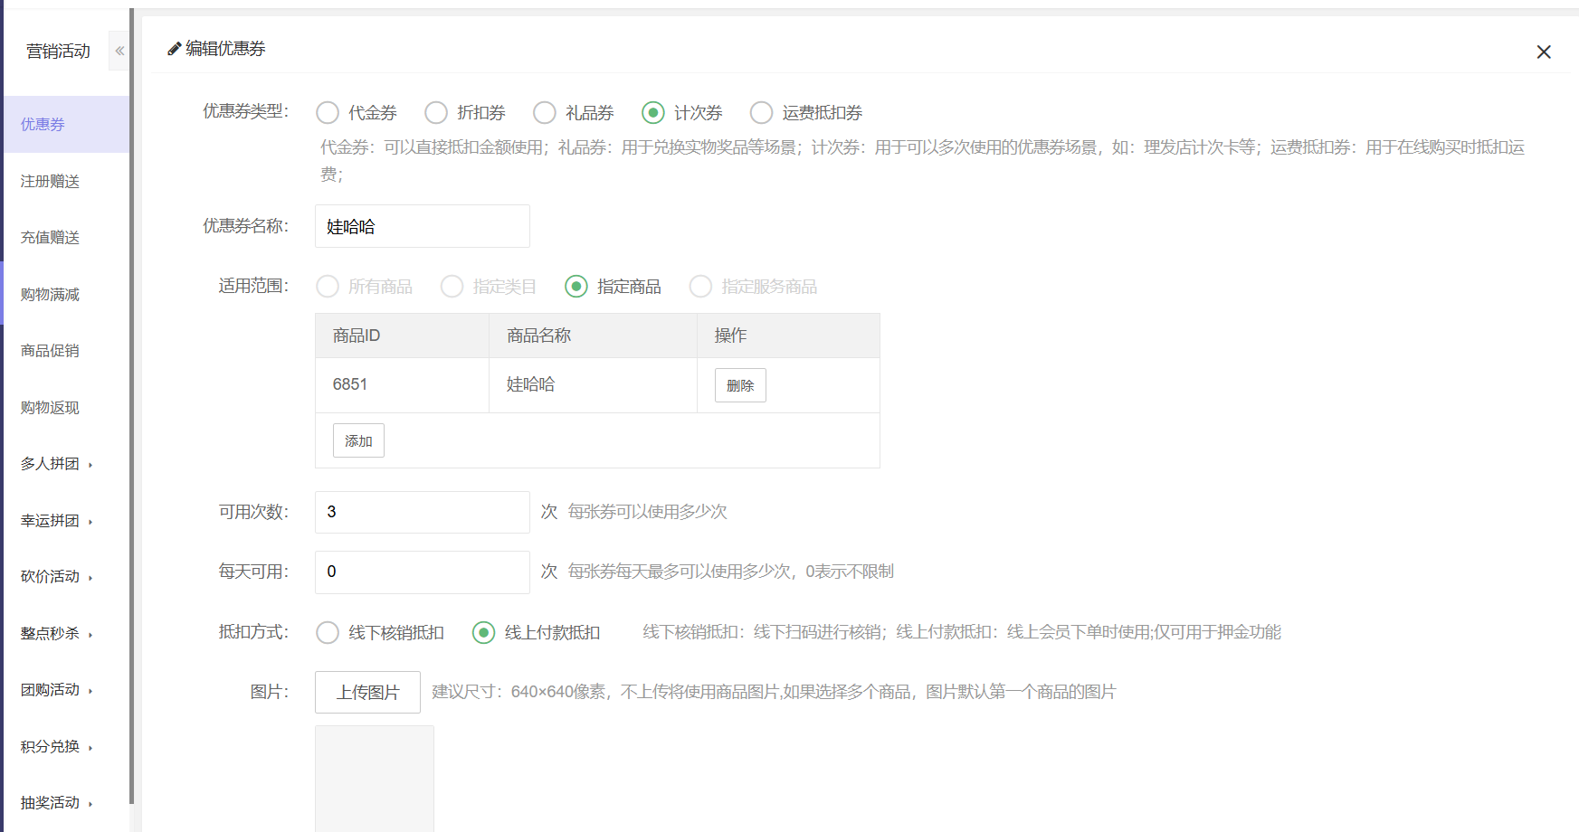Select the 折扣券 coupon type
The height and width of the screenshot is (832, 1579).
pyautogui.click(x=436, y=113)
